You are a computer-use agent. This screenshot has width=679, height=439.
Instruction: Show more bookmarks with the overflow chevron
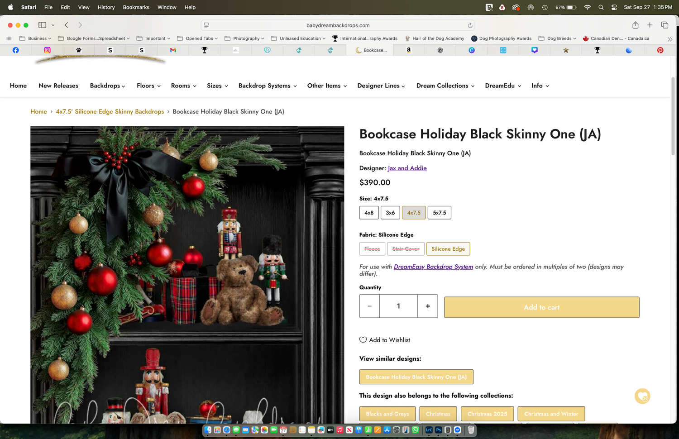coord(670,39)
